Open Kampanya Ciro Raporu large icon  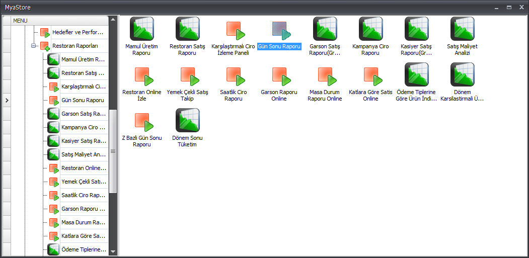pyautogui.click(x=371, y=29)
